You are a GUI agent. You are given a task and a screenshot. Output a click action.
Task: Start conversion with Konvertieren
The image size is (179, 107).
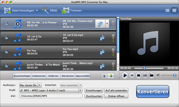[153, 91]
